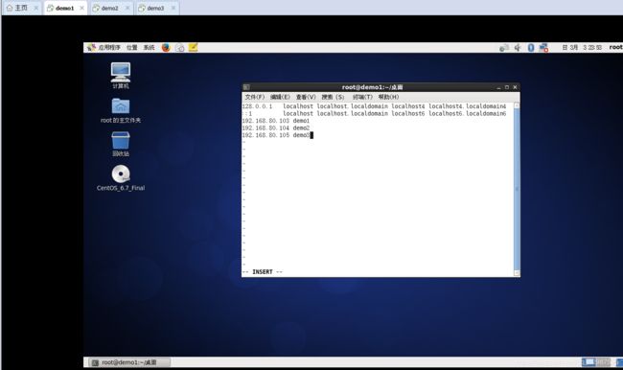The image size is (623, 370).
Task: Click the terminal scrollbar up arrow
Action: tap(517, 105)
